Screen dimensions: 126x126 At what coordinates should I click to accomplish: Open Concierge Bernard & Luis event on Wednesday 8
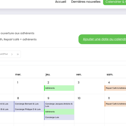29,104
